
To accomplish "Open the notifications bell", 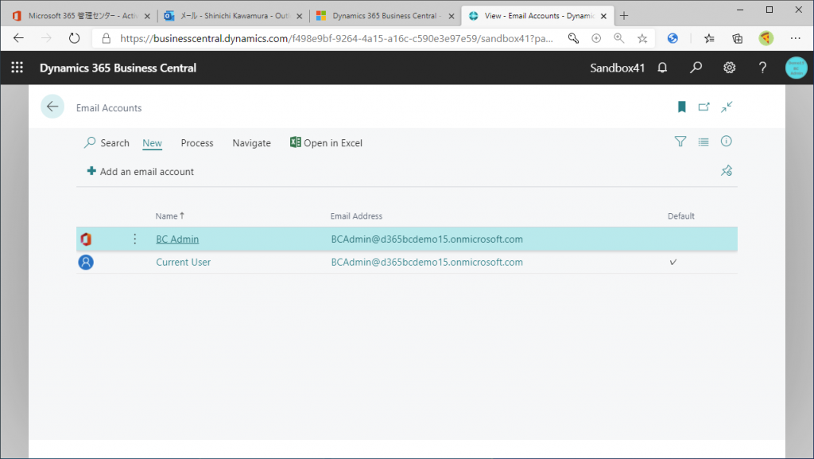I will click(x=662, y=68).
